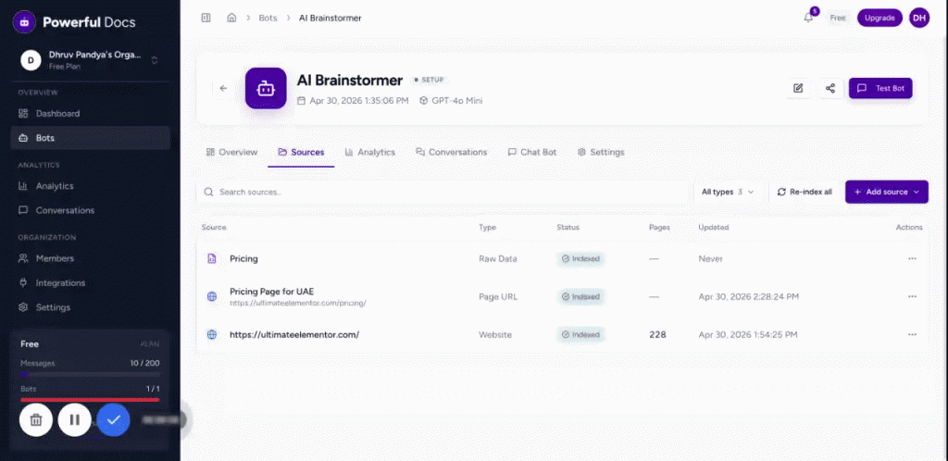Click the Indexed status badge in Pricing row

[x=581, y=258]
